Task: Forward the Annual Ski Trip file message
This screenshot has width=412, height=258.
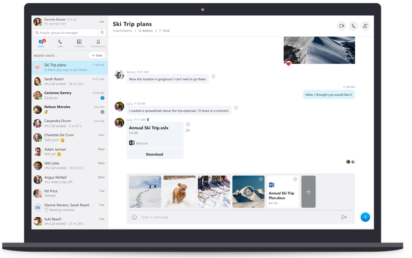Action: 188,130
